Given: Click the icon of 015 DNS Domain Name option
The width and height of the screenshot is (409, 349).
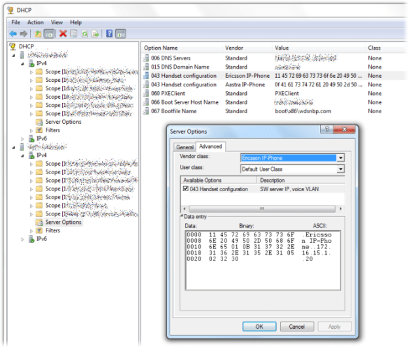Looking at the screenshot, I should (146, 67).
